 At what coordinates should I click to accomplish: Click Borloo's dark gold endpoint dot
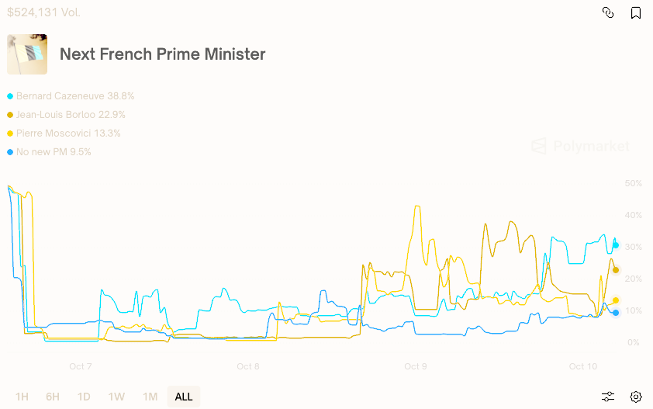pyautogui.click(x=616, y=270)
